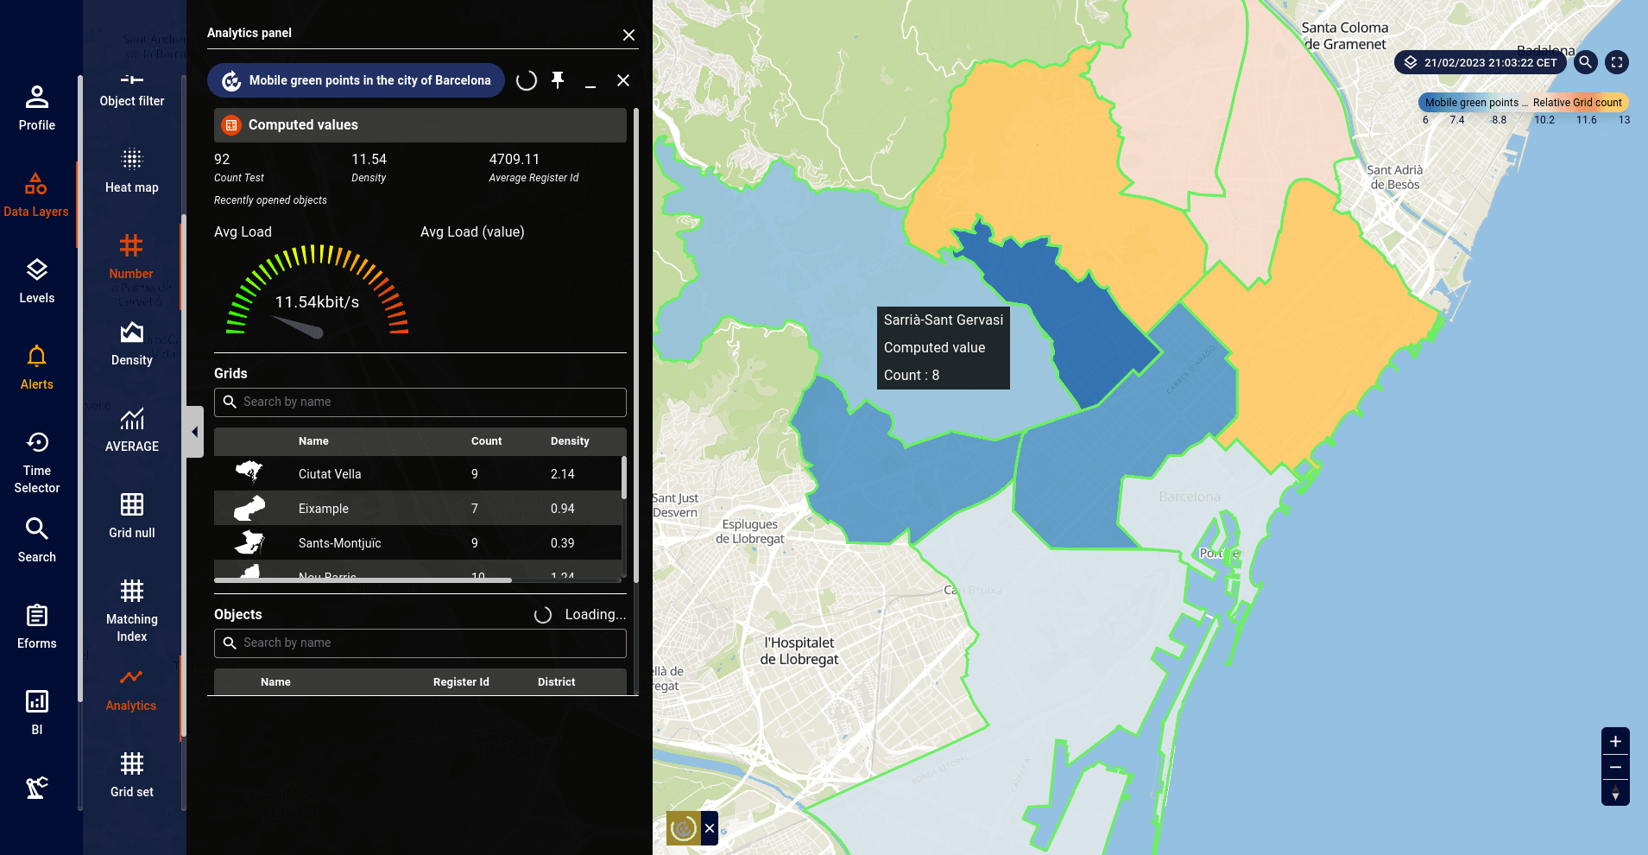This screenshot has width=1648, height=855.
Task: Reset map compass orientation
Action: coord(1615,793)
